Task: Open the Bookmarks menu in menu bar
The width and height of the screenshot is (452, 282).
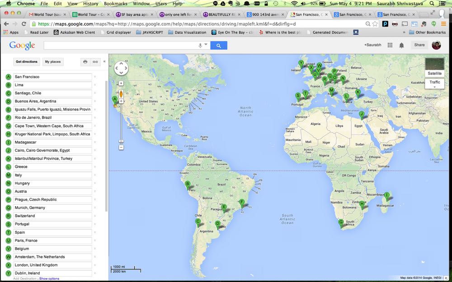Action: pos(115,4)
